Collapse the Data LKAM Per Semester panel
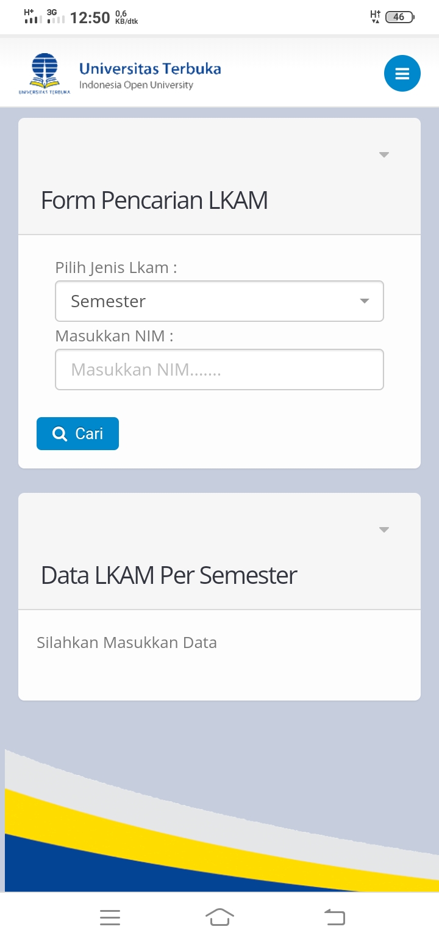The width and height of the screenshot is (439, 943). coord(384,530)
